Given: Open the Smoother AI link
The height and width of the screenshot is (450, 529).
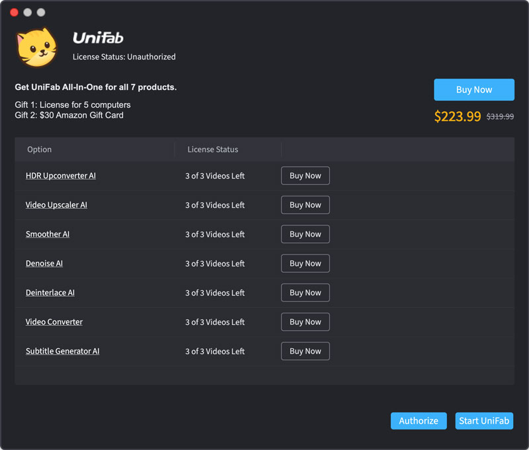Looking at the screenshot, I should pyautogui.click(x=48, y=235).
